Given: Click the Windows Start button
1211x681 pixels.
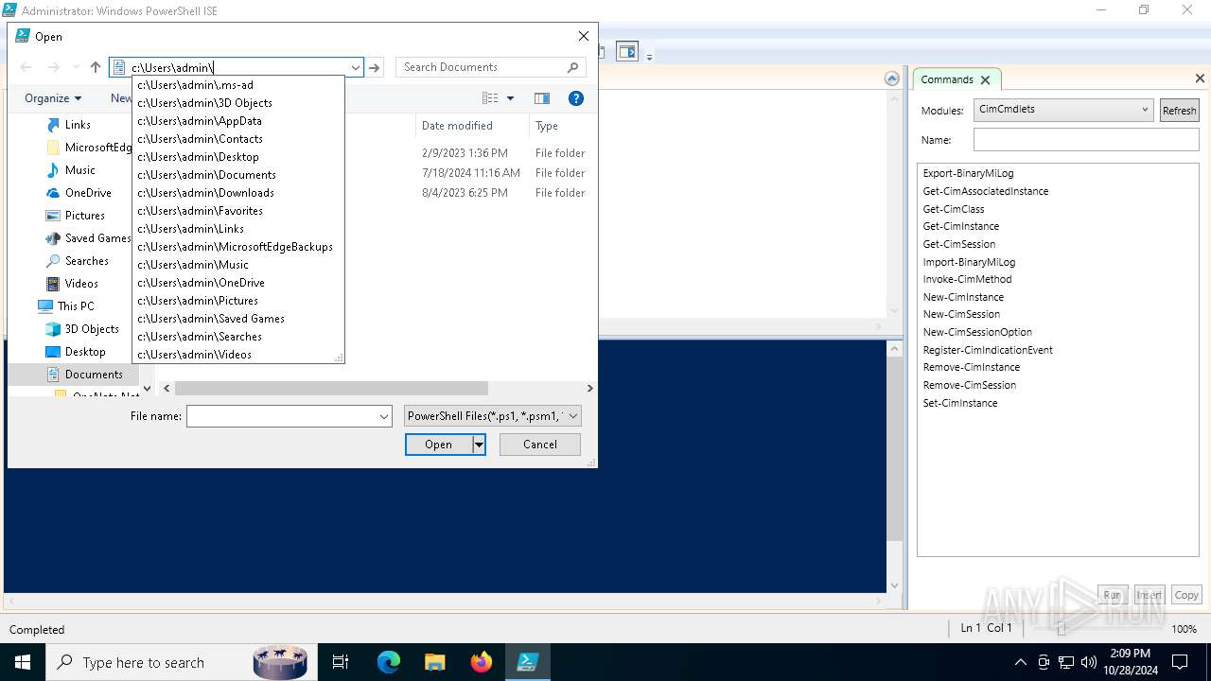Looking at the screenshot, I should click(x=23, y=662).
